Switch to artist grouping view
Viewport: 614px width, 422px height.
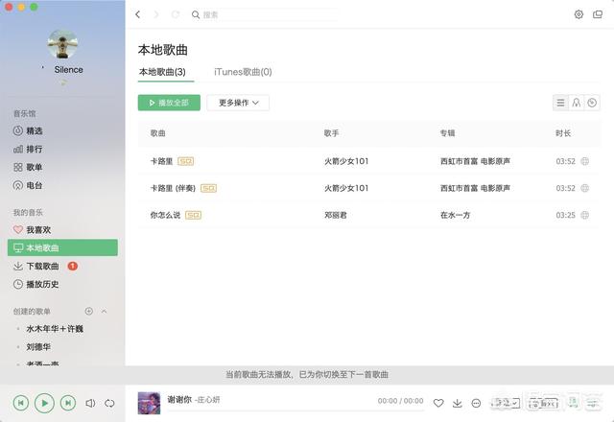pos(577,103)
